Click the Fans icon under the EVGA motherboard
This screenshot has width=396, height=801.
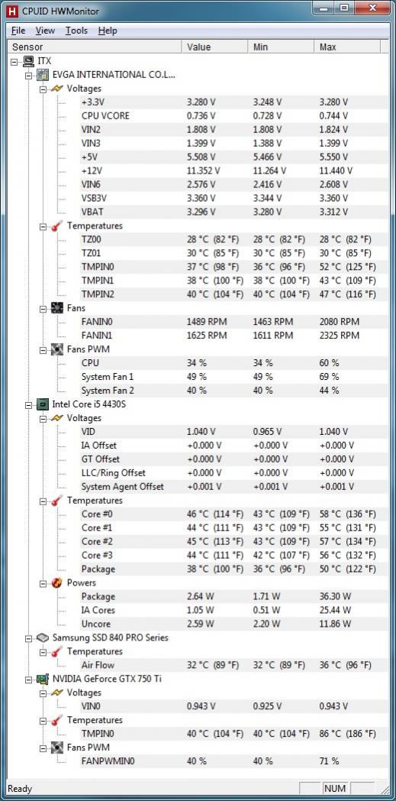[x=57, y=308]
